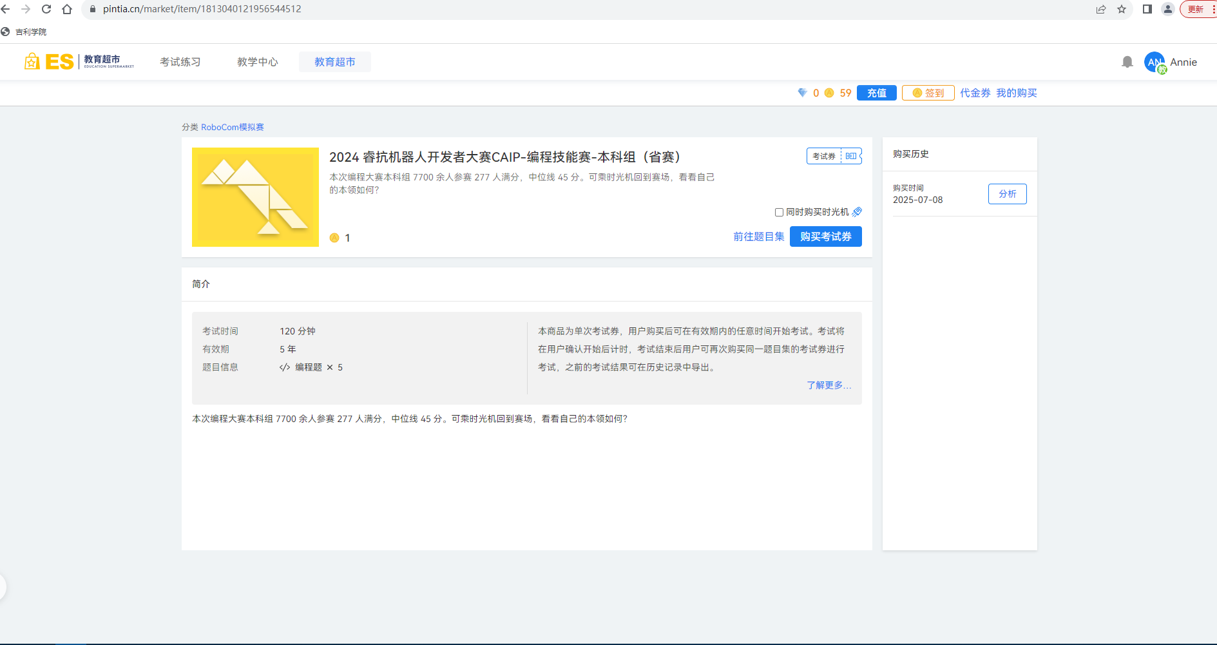Bookmark this page with the star icon
The height and width of the screenshot is (645, 1217).
[x=1122, y=9]
